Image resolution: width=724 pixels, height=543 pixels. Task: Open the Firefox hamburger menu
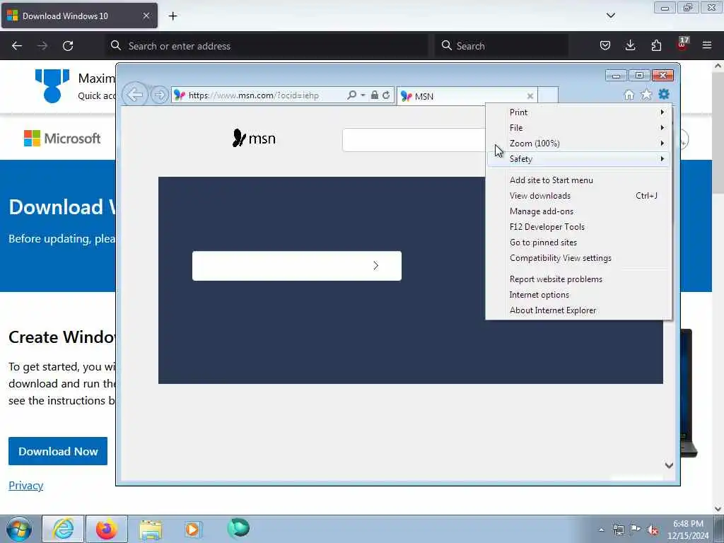pos(707,46)
